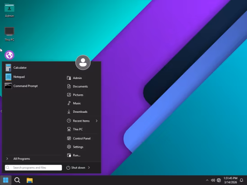The width and height of the screenshot is (247, 185).
Task: Open Control Panel from start menu
Action: point(83,138)
